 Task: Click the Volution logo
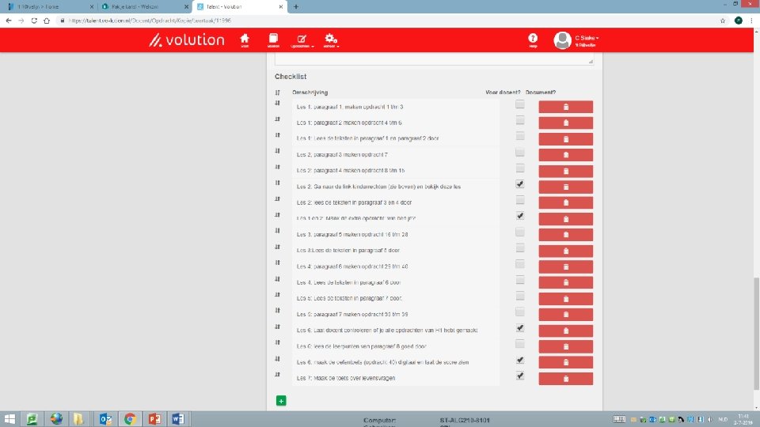pyautogui.click(x=187, y=40)
